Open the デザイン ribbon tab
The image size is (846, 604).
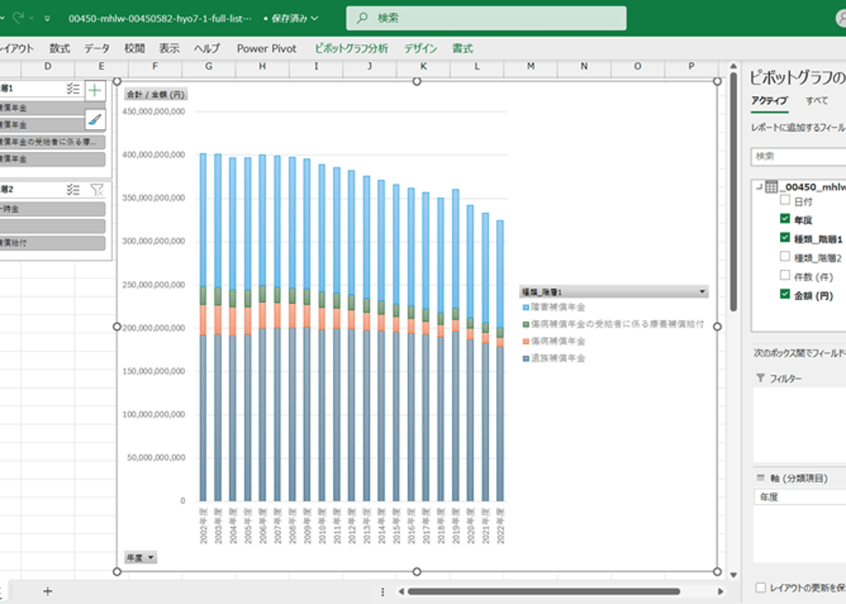click(x=421, y=49)
